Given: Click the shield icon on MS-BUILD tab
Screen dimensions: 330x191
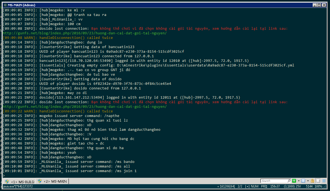Looking at the screenshot, I should pos(7,182).
